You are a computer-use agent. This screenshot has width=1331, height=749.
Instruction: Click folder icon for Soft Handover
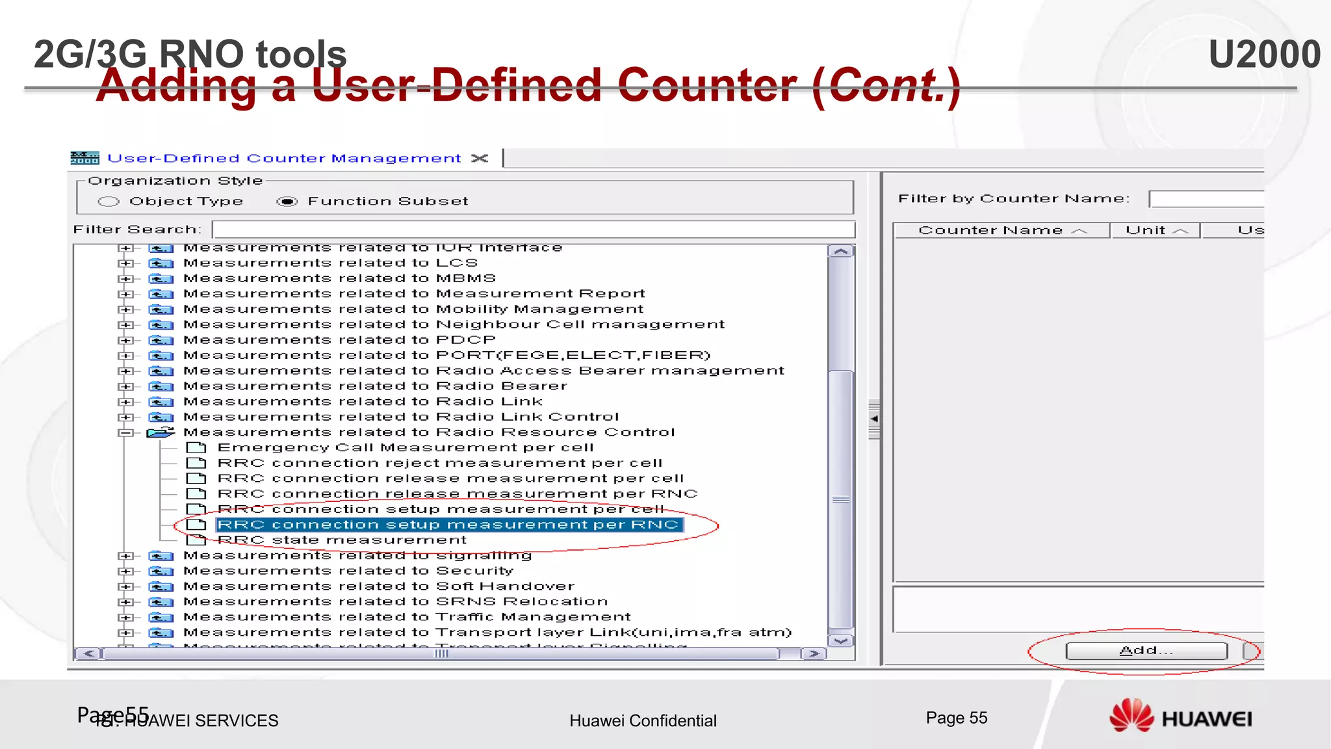[x=161, y=587]
